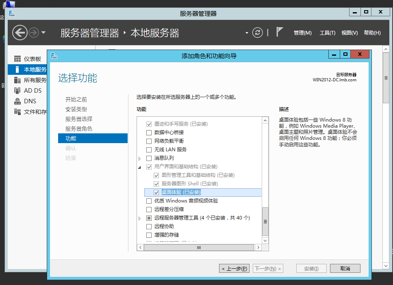Check the 增强的存储 checkbox

coord(149,235)
